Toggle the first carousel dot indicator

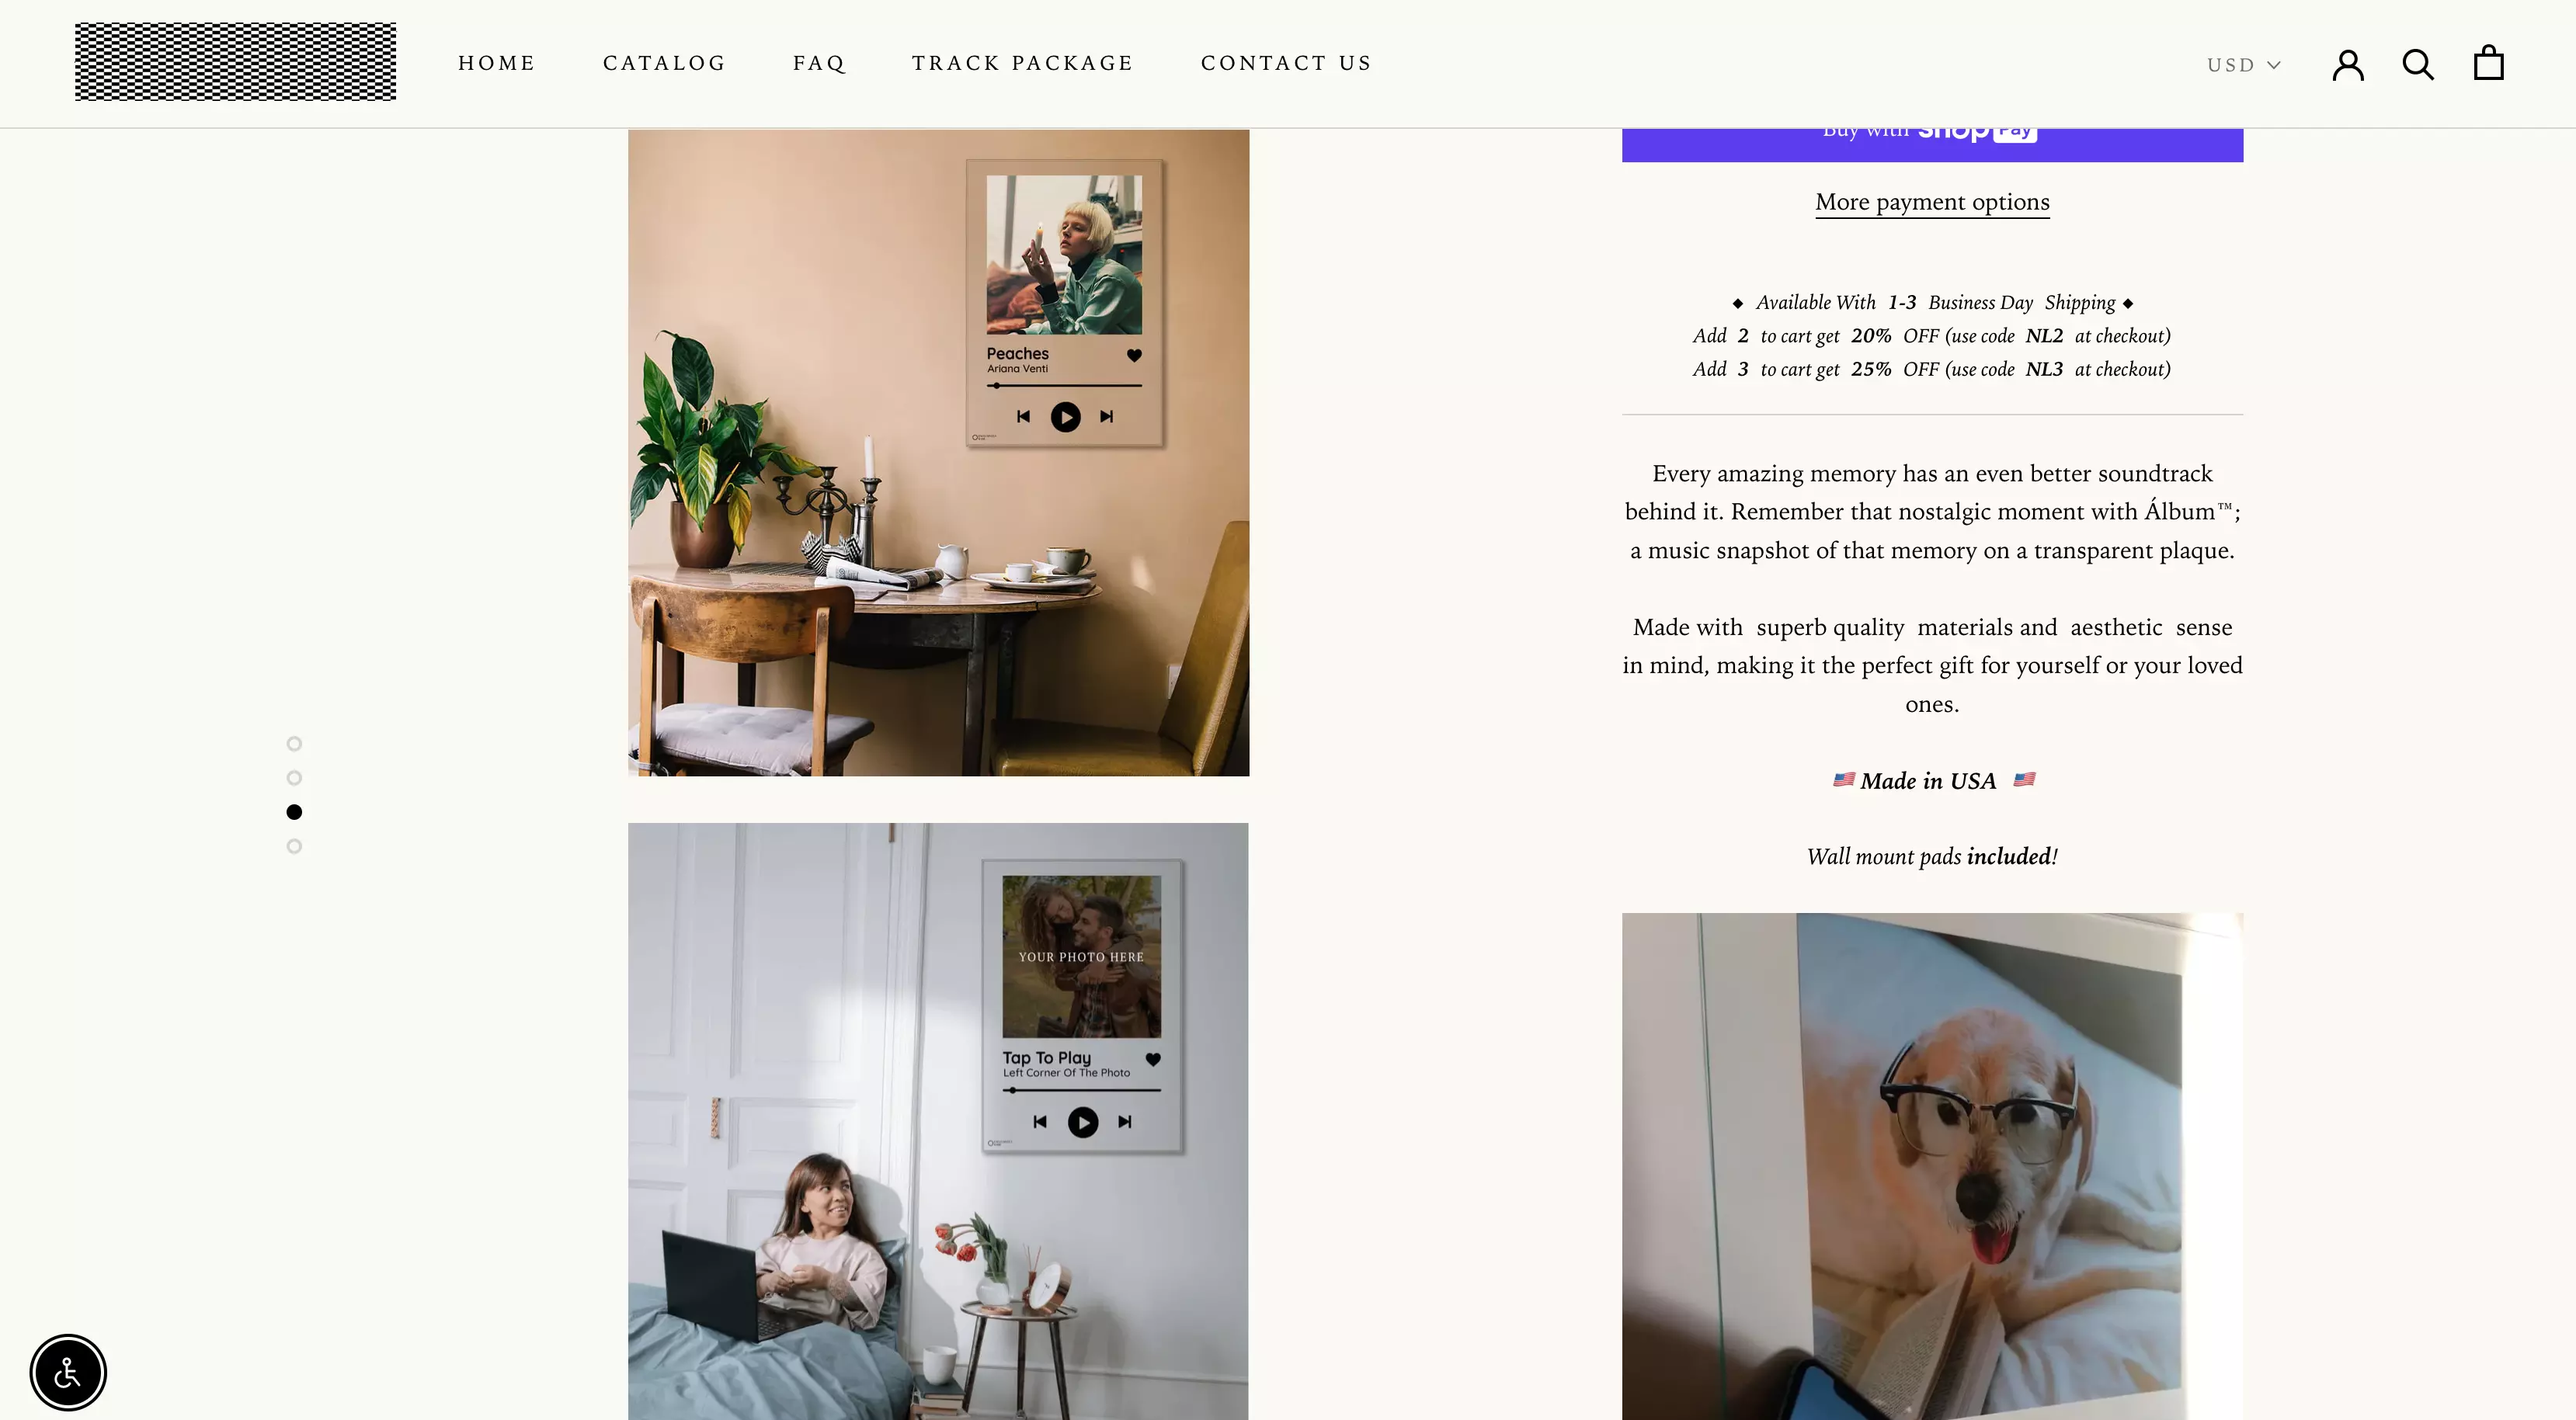tap(292, 743)
